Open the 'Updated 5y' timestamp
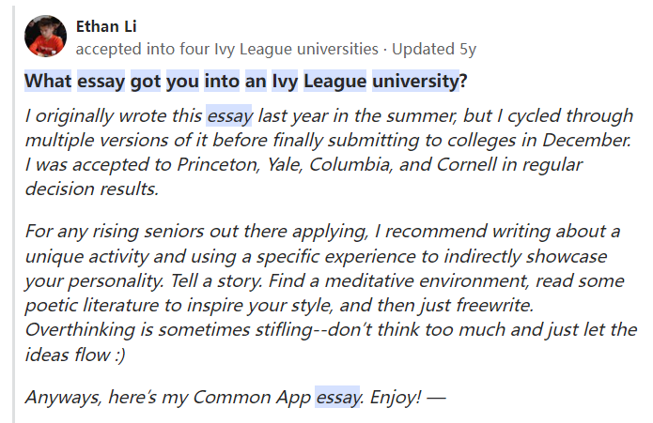This screenshot has height=423, width=653. (x=434, y=49)
